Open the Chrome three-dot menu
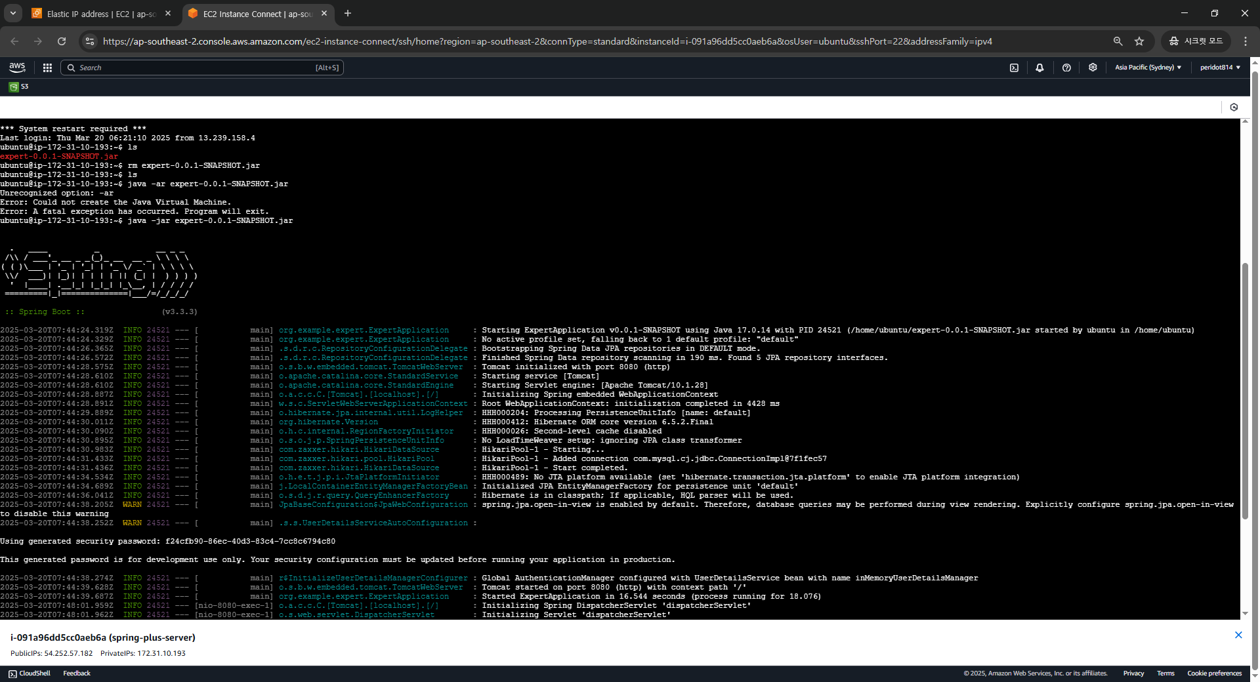This screenshot has width=1260, height=682. (x=1246, y=41)
